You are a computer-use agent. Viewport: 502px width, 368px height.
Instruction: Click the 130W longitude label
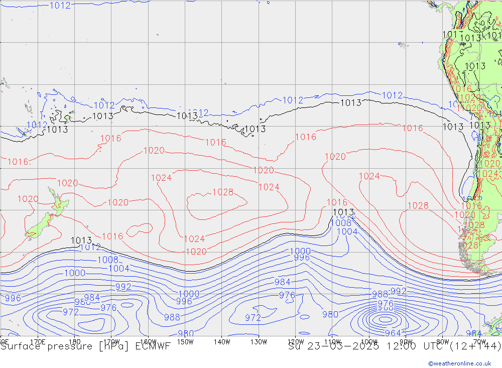click(259, 342)
